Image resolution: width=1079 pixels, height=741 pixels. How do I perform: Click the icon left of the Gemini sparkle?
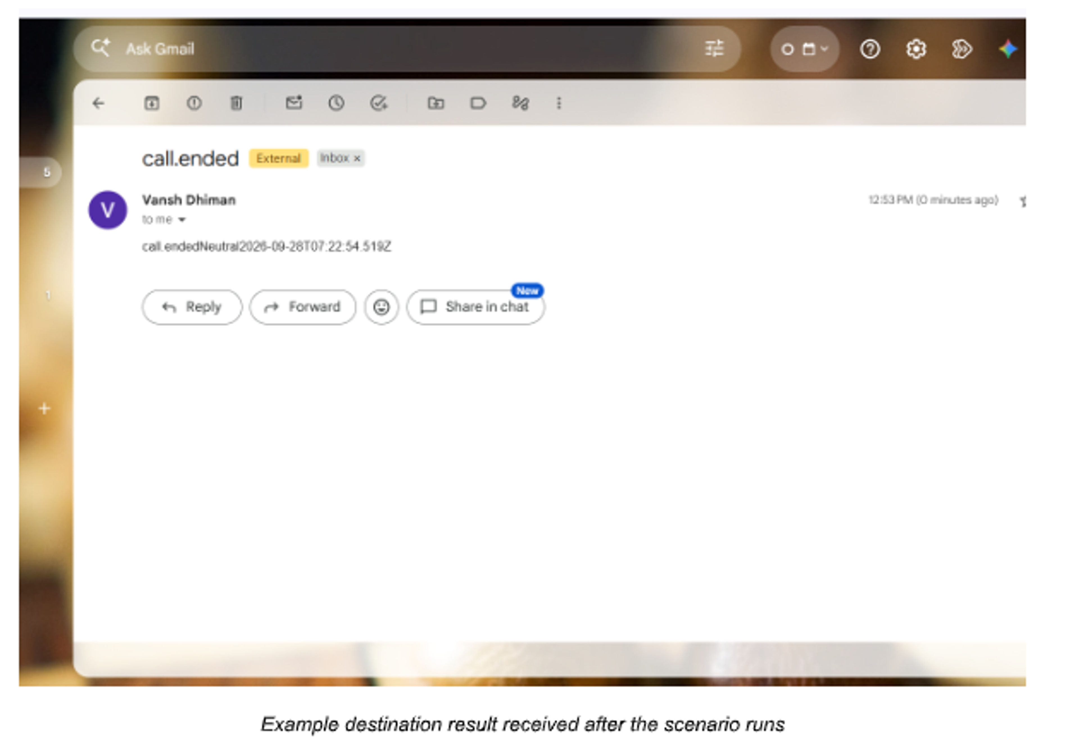962,49
